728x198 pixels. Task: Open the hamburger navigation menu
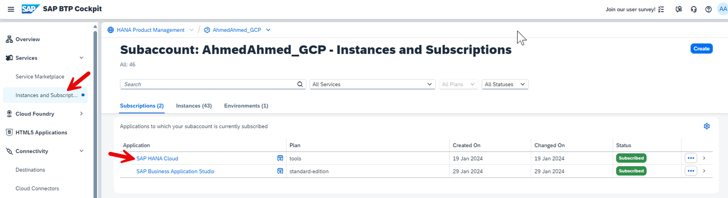11,9
